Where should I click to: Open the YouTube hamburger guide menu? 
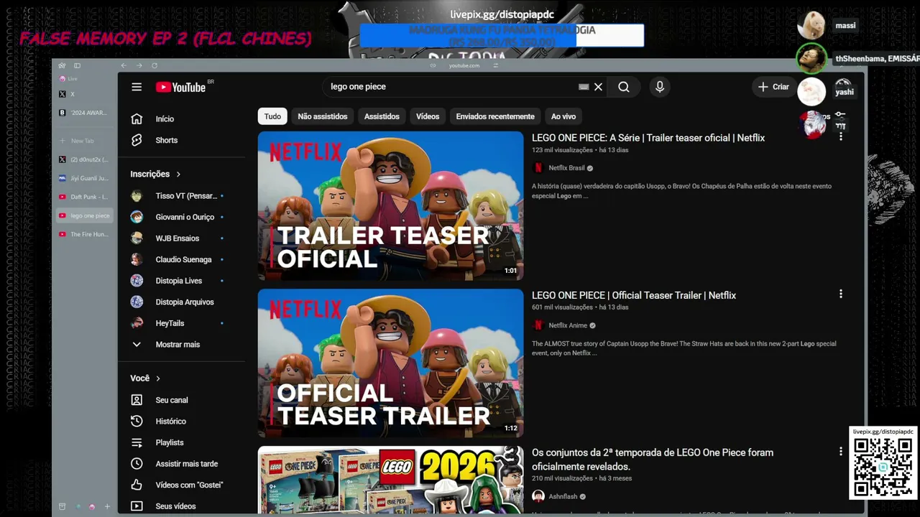click(x=137, y=87)
